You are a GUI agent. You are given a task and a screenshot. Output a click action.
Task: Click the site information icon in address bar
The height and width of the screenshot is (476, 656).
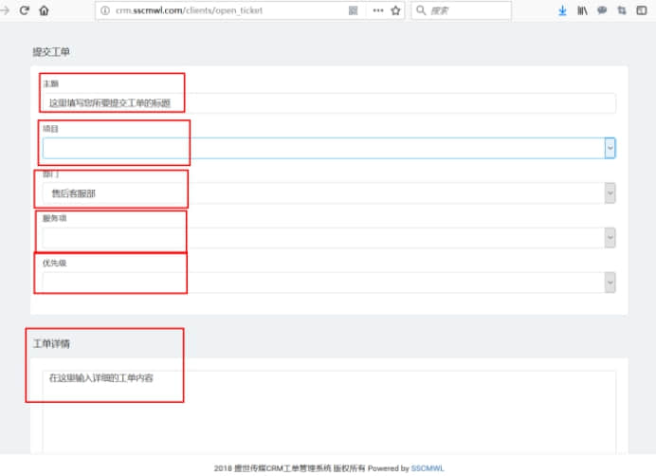105,10
